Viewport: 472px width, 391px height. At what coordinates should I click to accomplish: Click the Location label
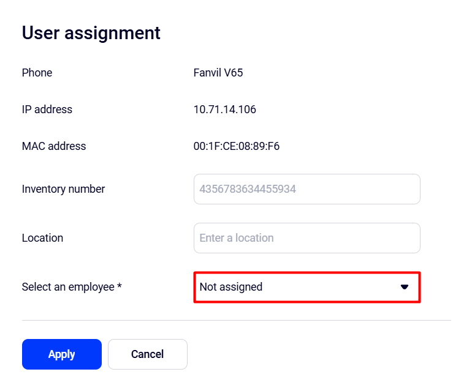pos(42,238)
